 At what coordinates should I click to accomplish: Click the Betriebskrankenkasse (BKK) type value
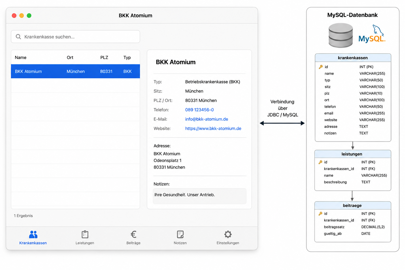click(213, 82)
